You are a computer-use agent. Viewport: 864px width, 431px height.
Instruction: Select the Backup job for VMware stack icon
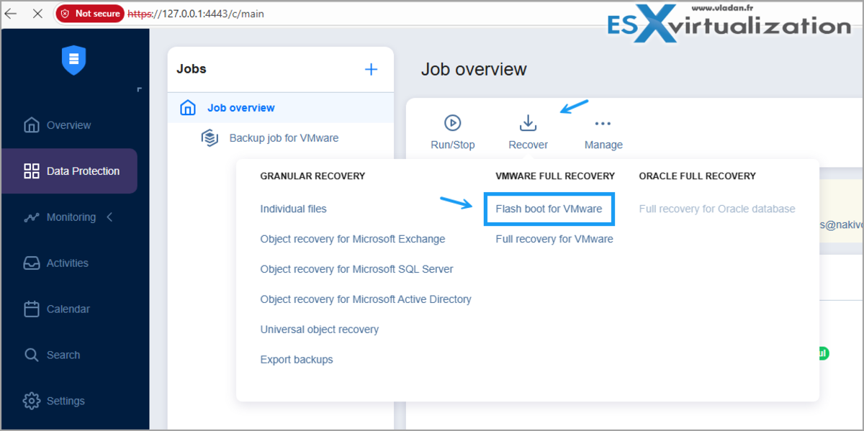210,137
